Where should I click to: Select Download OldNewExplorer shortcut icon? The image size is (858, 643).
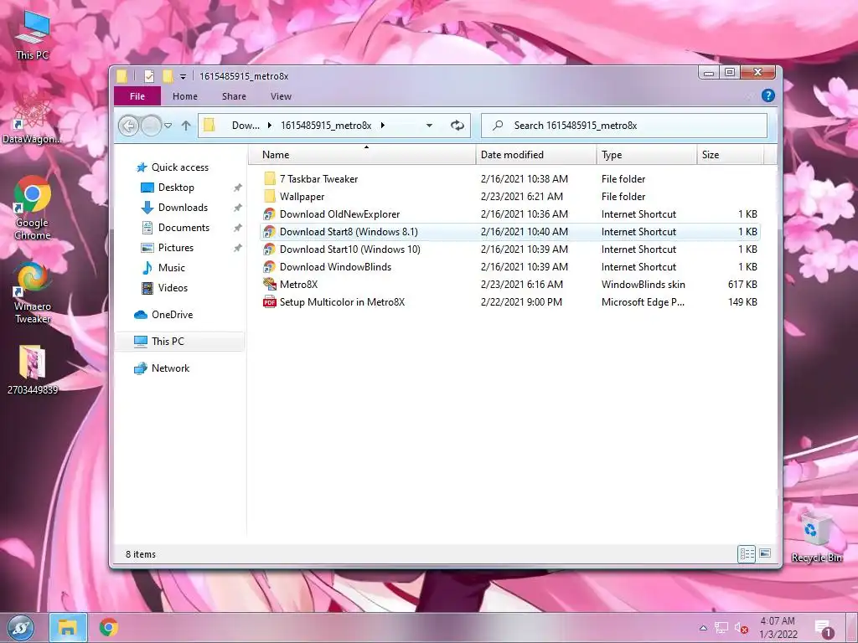coord(269,213)
